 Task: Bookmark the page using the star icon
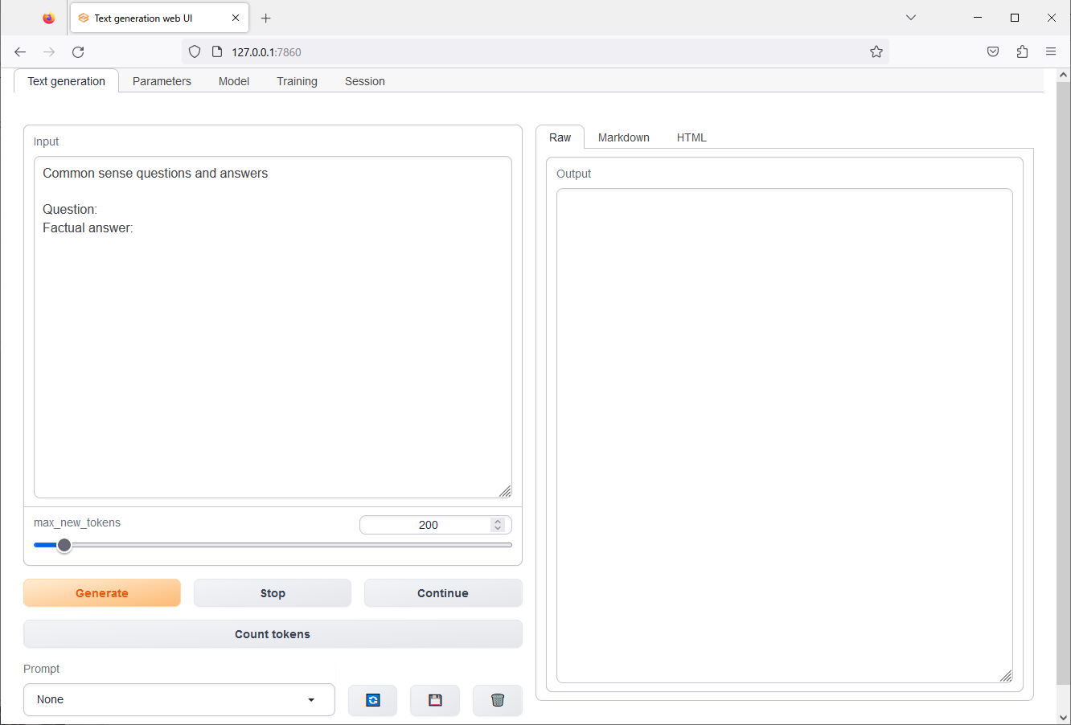click(876, 51)
